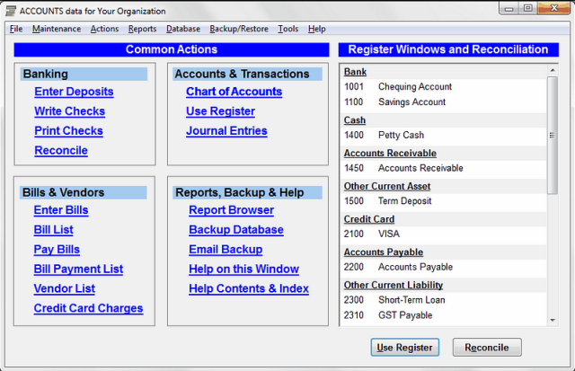575x371 pixels.
Task: Click the account list scrollbar down arrow
Action: [x=553, y=319]
